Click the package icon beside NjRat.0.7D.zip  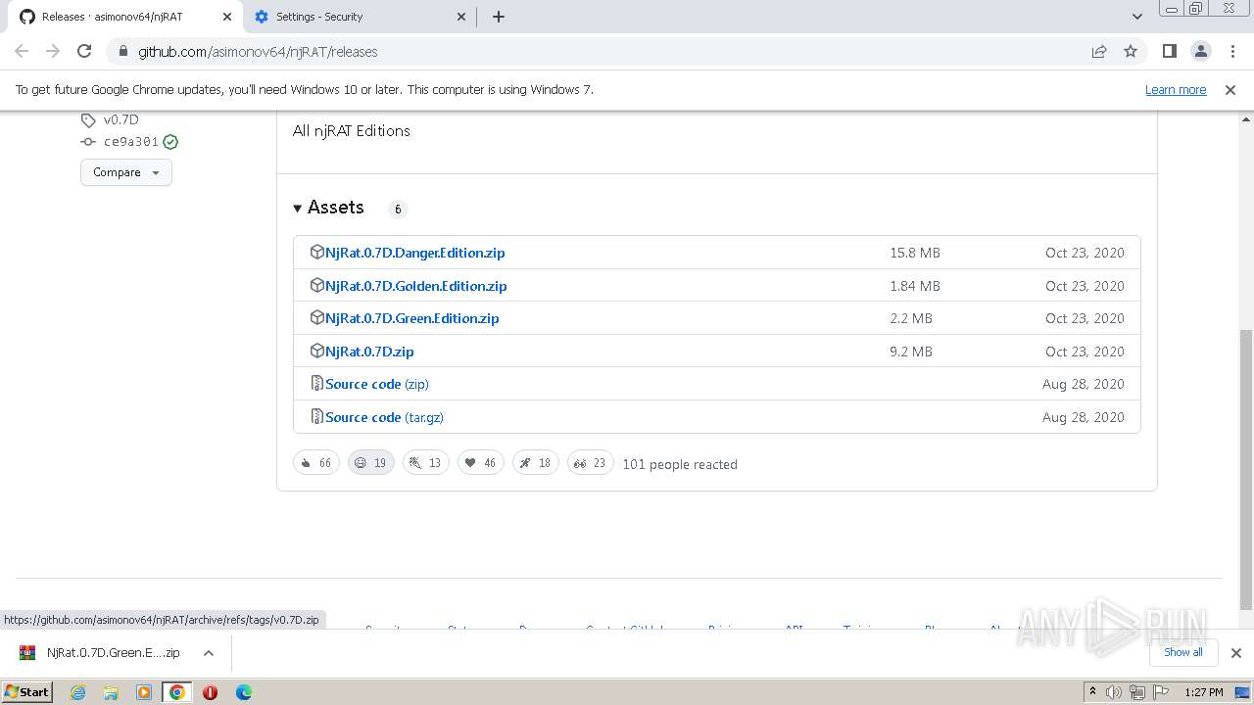(x=316, y=351)
